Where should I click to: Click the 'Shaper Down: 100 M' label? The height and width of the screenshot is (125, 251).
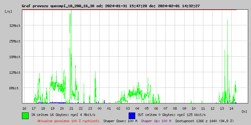120,121
